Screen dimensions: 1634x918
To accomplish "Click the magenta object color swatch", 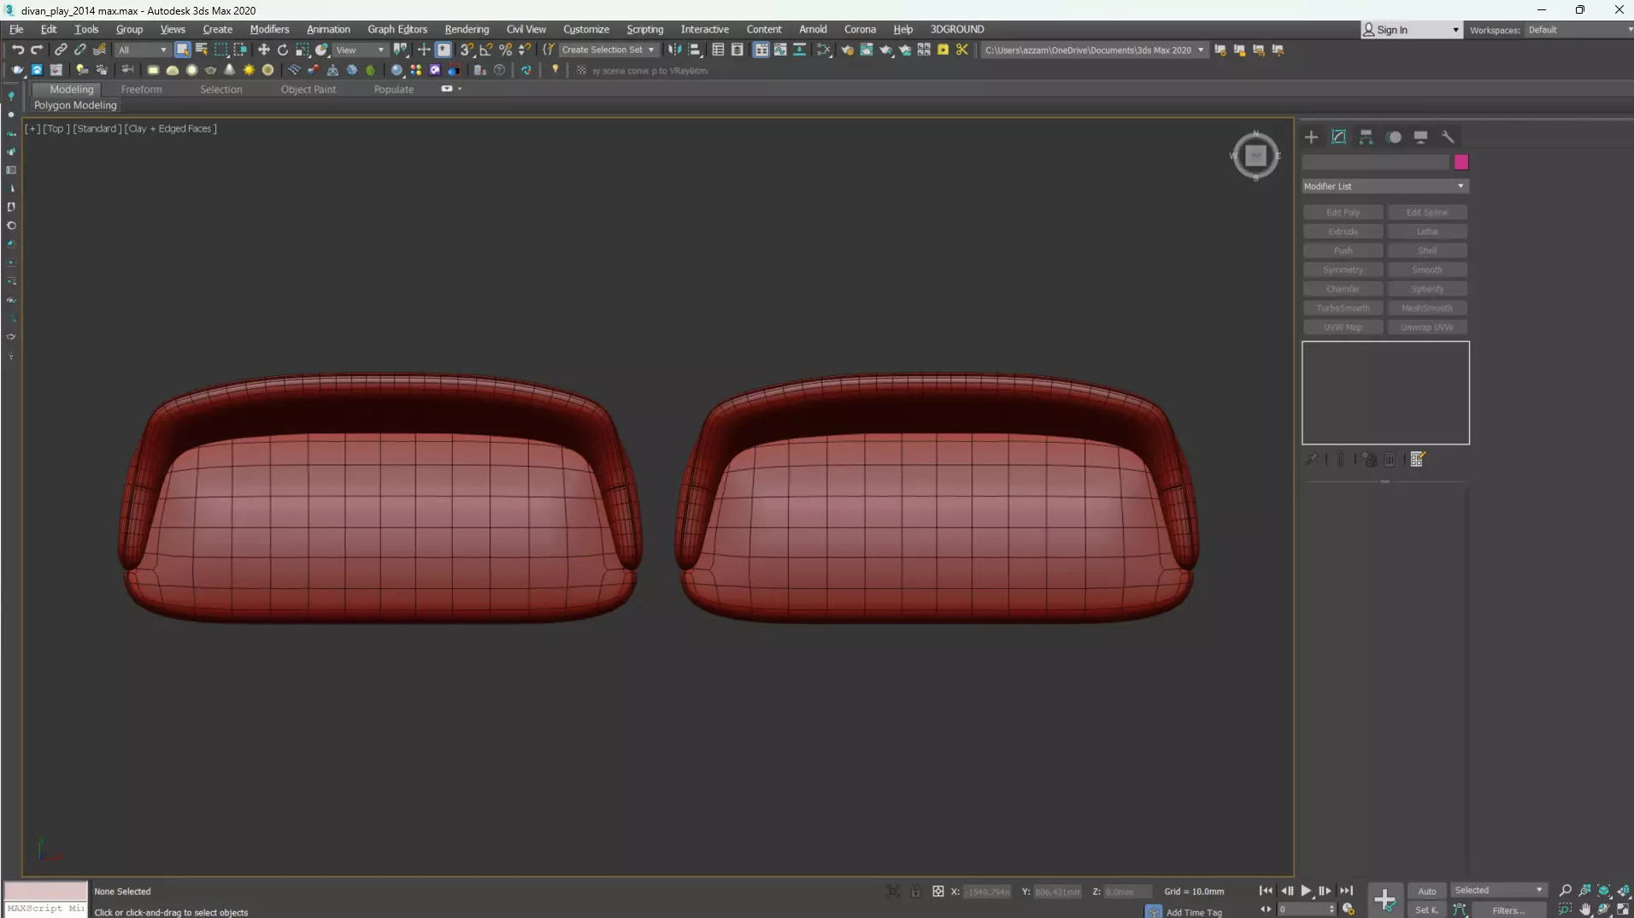I will tap(1461, 162).
